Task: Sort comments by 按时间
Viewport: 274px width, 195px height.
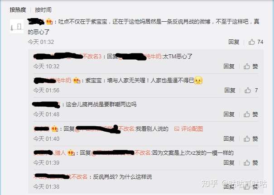Action: [x=43, y=10]
